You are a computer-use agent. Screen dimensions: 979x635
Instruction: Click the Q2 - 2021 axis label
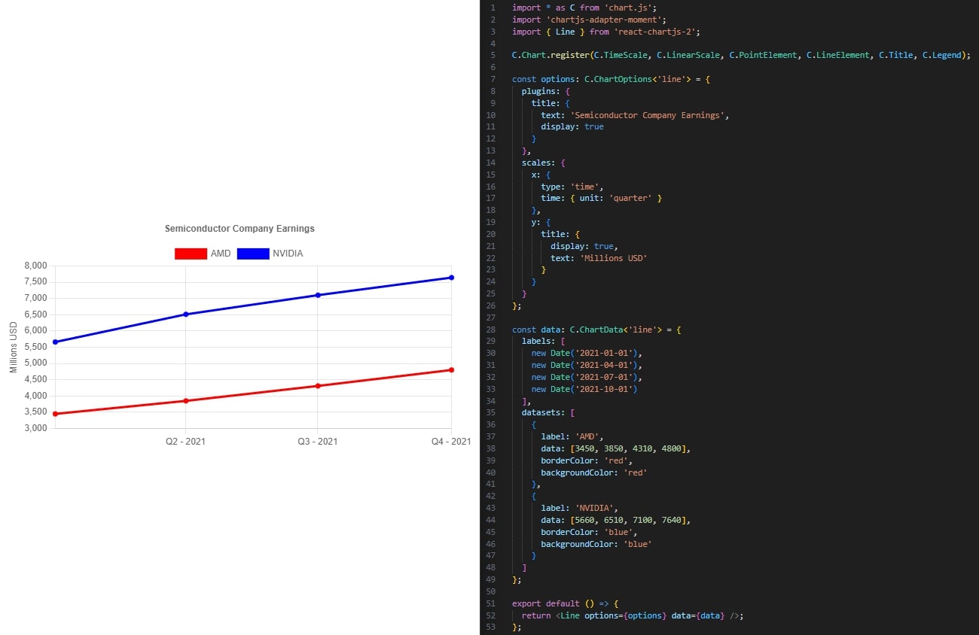point(185,442)
